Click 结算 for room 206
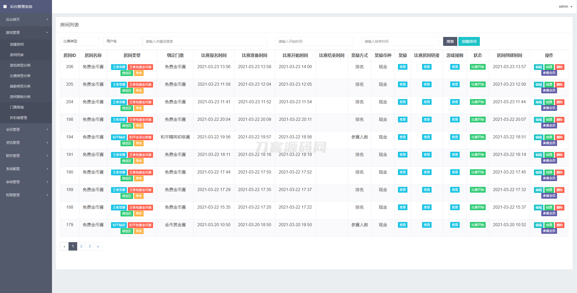The image size is (577, 293). pos(549,67)
